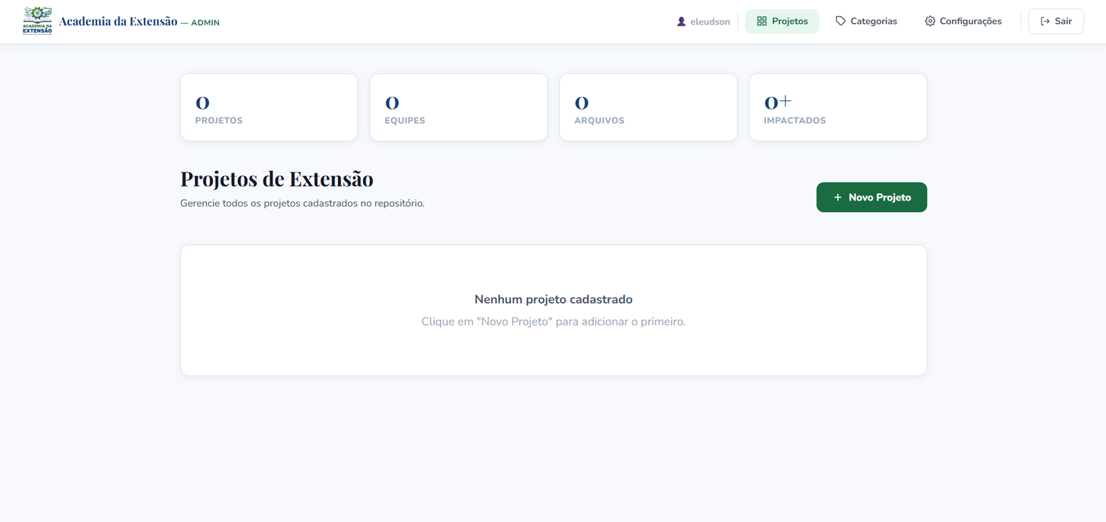The width and height of the screenshot is (1106, 522).
Task: Click the user avatar icon beside eleudson
Action: 682,21
